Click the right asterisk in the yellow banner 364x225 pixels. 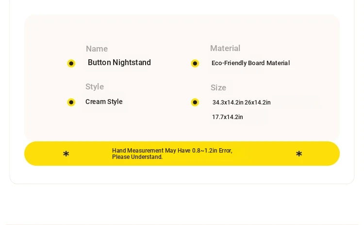point(299,154)
